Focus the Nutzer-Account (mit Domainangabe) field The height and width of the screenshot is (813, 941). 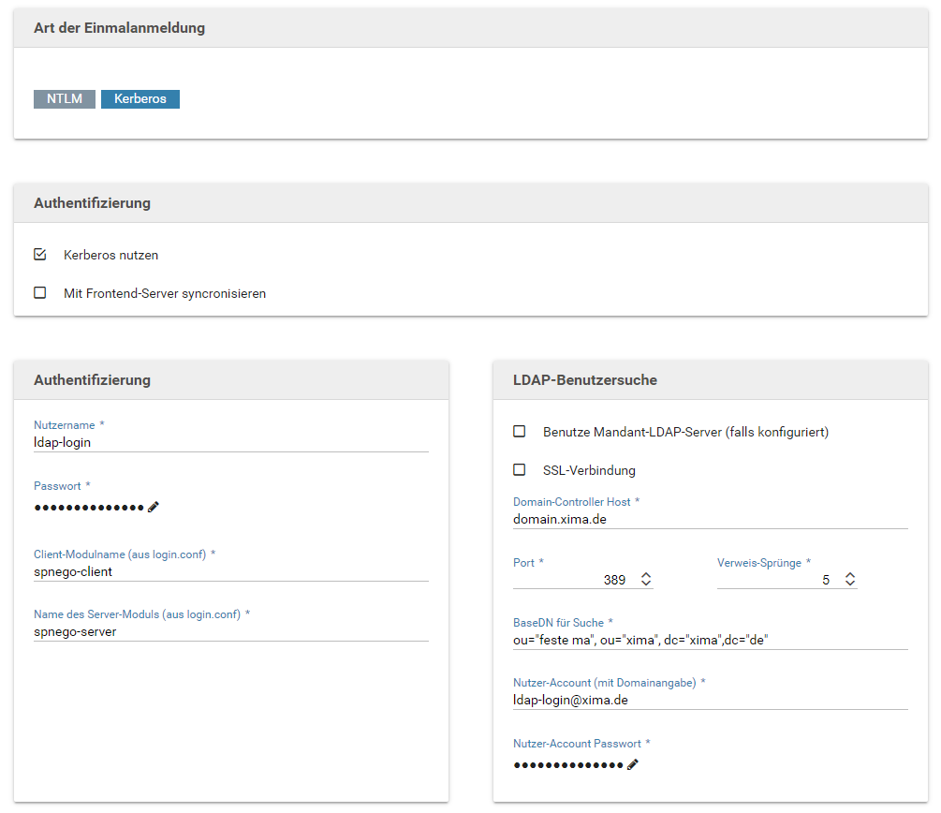pyautogui.click(x=710, y=700)
